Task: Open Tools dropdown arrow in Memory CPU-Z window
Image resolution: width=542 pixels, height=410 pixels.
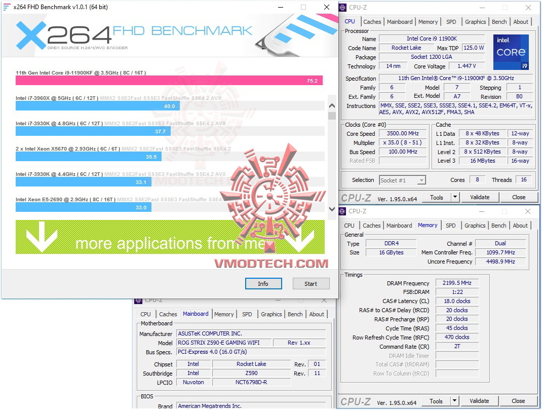Action: tap(454, 401)
